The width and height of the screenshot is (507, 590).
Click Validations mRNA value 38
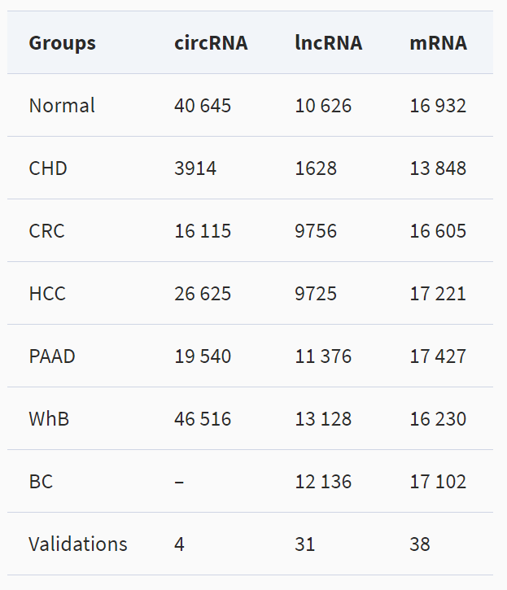pyautogui.click(x=420, y=544)
